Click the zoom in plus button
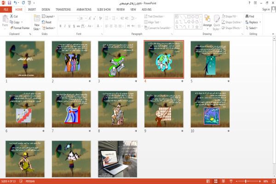The width and height of the screenshot is (276, 184). tap(259, 181)
